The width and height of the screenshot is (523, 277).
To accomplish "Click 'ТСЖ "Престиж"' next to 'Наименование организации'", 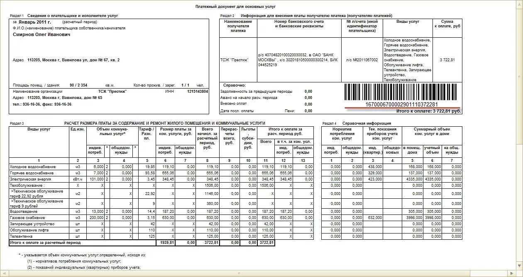I will (x=112, y=92).
